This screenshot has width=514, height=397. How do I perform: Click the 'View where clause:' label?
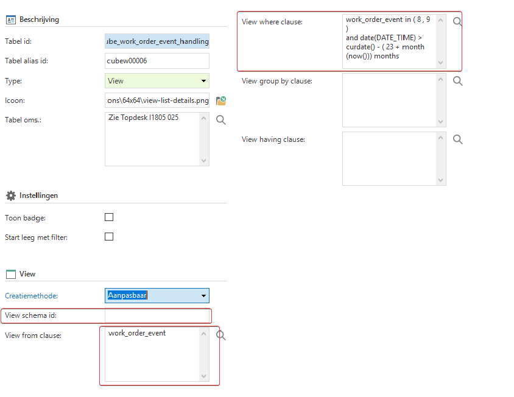click(272, 22)
